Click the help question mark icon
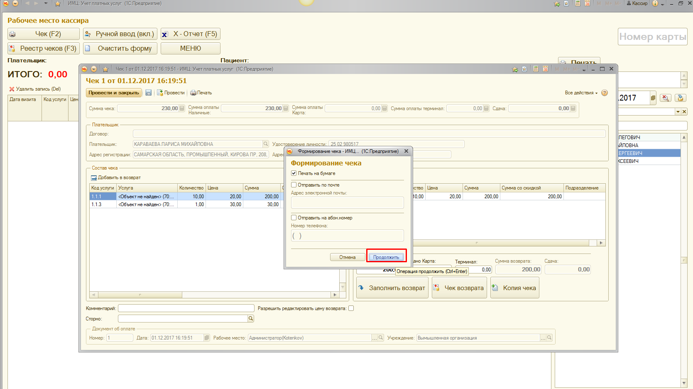This screenshot has height=389, width=693. pyautogui.click(x=605, y=93)
